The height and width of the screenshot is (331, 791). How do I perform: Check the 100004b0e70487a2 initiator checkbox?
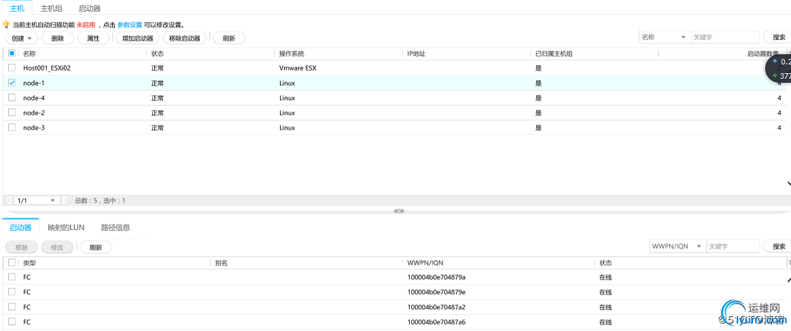(x=12, y=307)
